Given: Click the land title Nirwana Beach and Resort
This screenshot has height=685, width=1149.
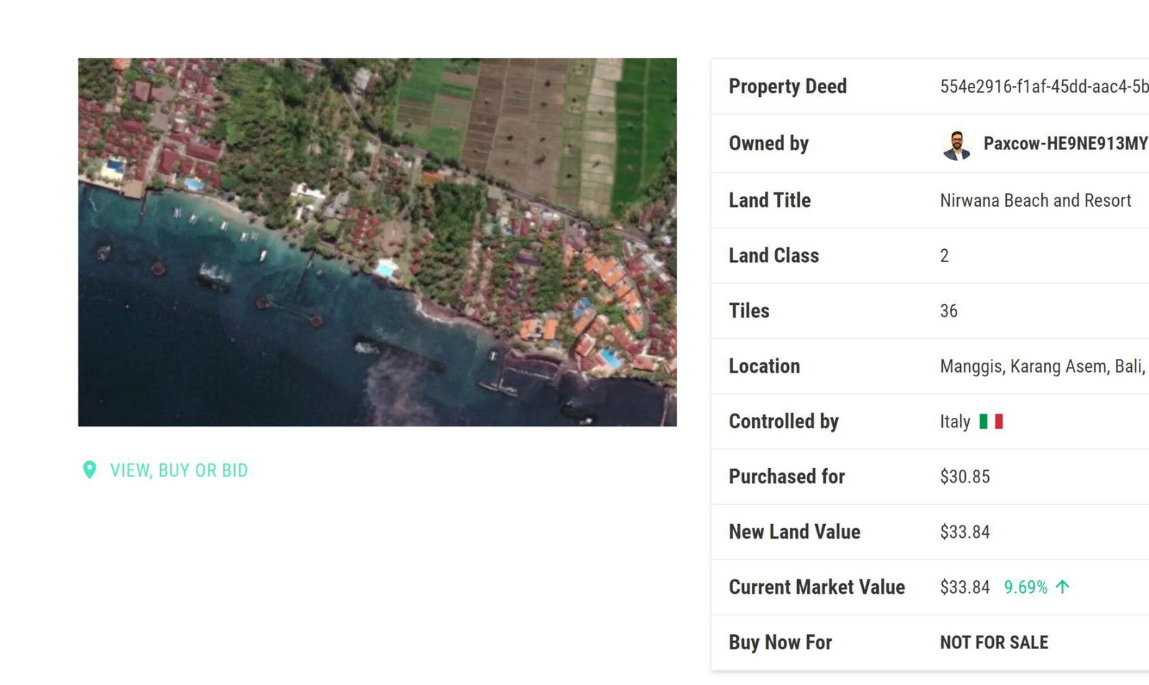Looking at the screenshot, I should point(1035,200).
